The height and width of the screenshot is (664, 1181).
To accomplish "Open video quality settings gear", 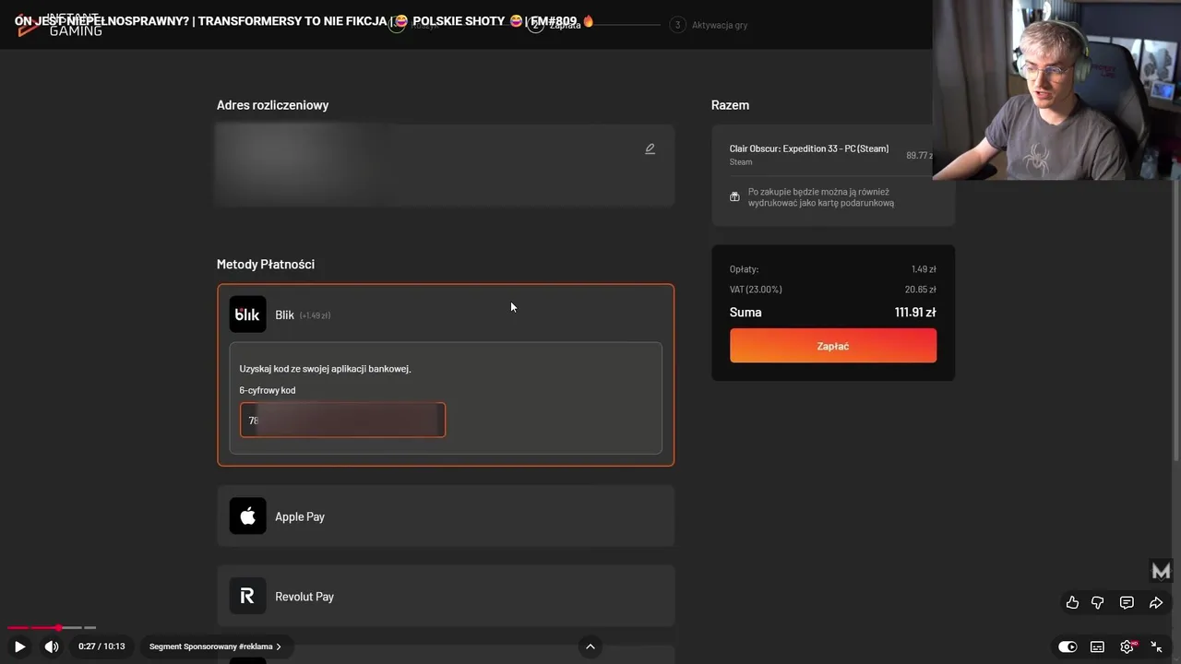I will (x=1127, y=646).
